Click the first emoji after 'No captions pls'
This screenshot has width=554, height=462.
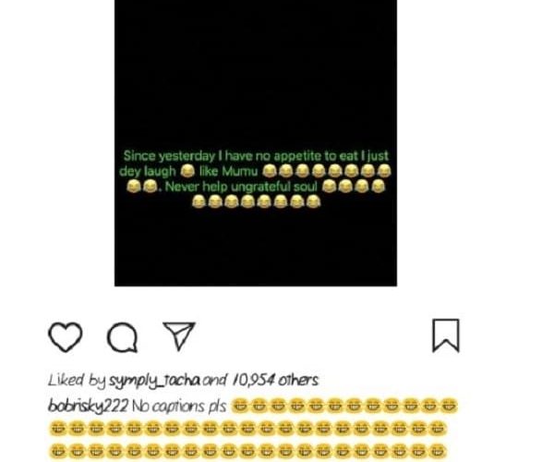(239, 406)
